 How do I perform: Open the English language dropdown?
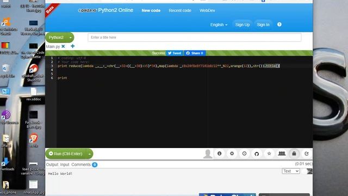click(219, 24)
